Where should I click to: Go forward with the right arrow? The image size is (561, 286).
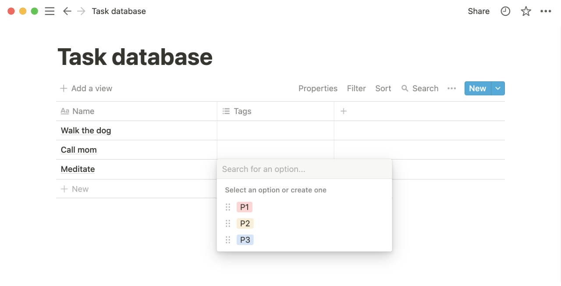(x=81, y=11)
